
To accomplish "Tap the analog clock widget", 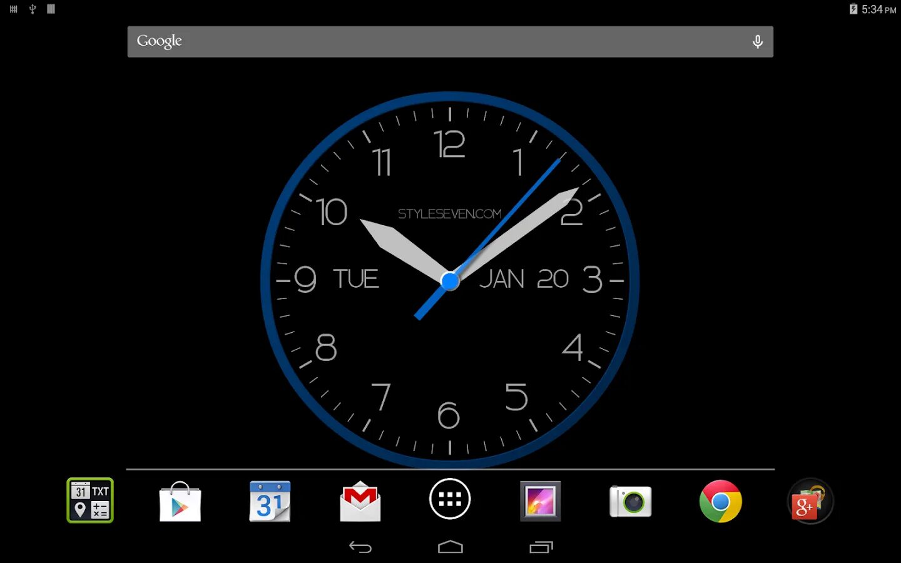I will 450,280.
